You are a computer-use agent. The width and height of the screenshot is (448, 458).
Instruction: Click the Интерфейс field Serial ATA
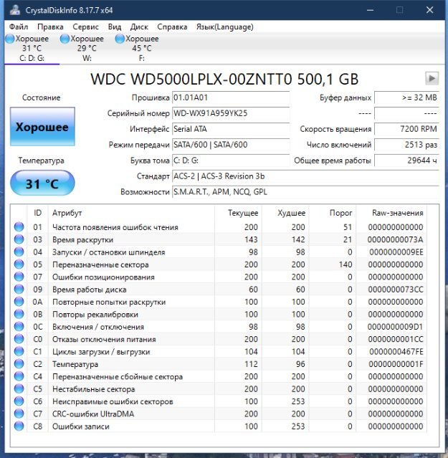tap(231, 129)
